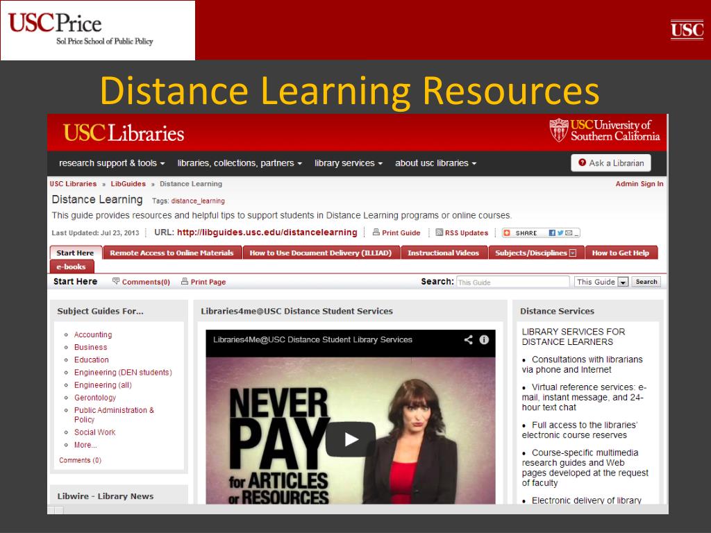Click the Print Guide printer icon
This screenshot has height=533, width=711.
pyautogui.click(x=376, y=232)
